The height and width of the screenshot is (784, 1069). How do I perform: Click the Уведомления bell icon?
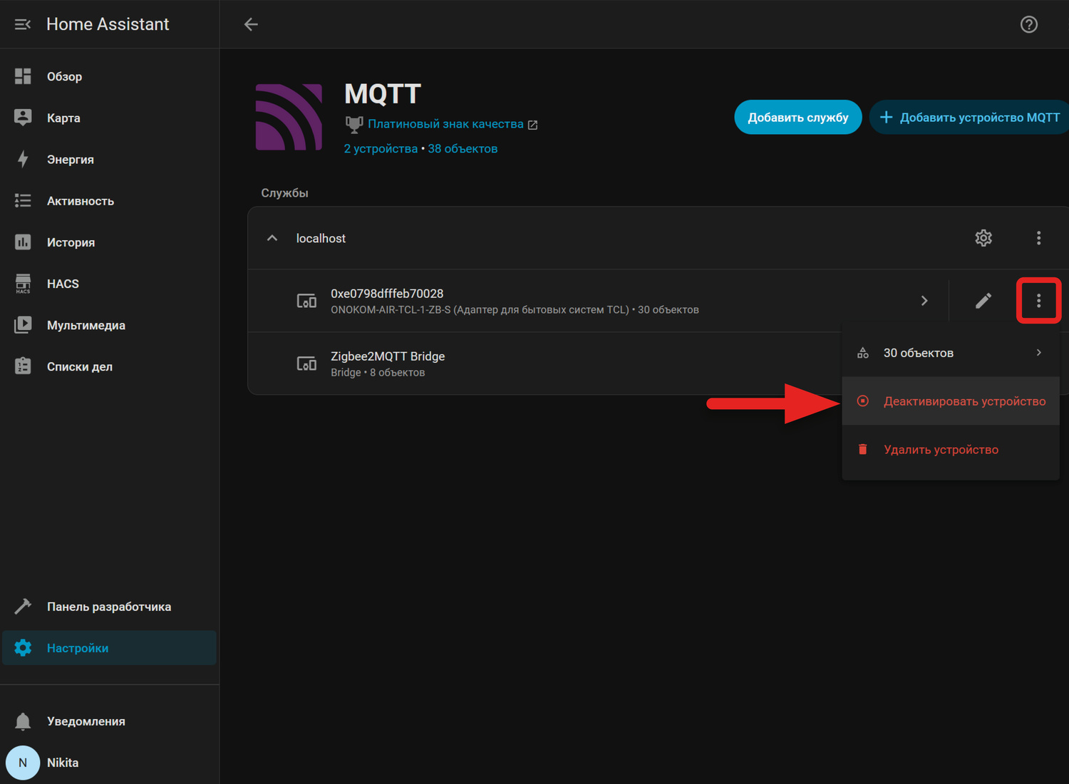(x=23, y=721)
